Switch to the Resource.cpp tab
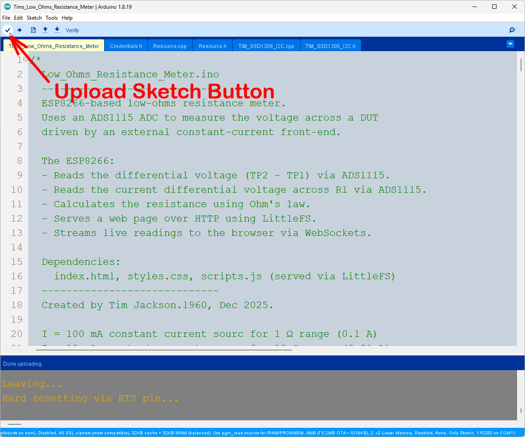This screenshot has width=525, height=437. click(x=170, y=46)
